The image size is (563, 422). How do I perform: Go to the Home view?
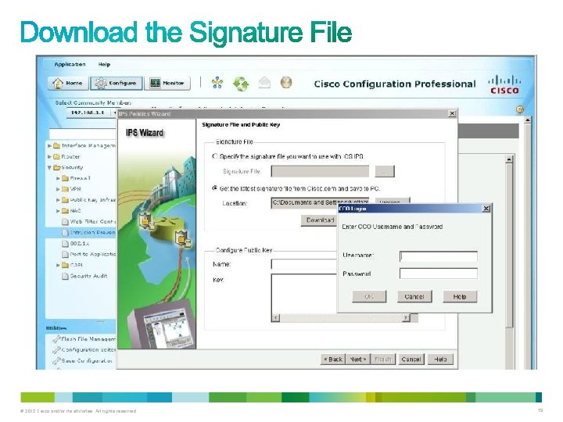68,84
